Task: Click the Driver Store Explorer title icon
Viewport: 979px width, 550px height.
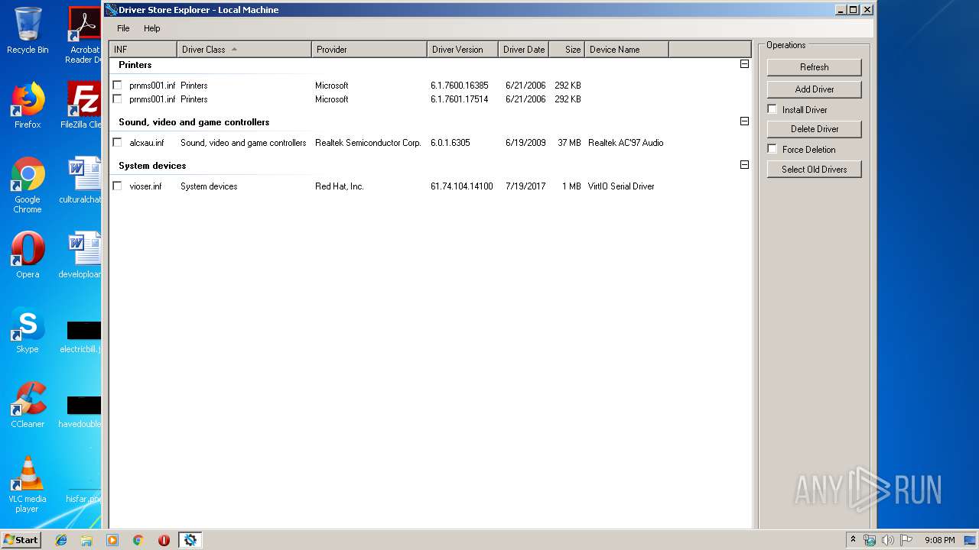Action: point(111,10)
